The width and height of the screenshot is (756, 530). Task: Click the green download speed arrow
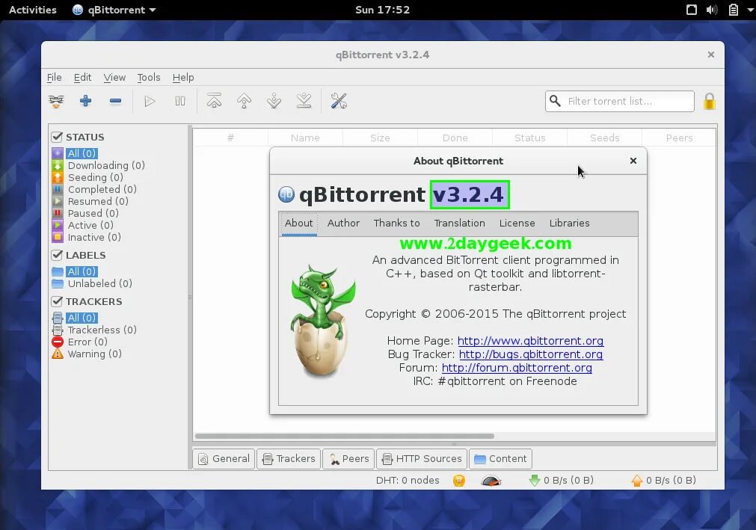534,481
